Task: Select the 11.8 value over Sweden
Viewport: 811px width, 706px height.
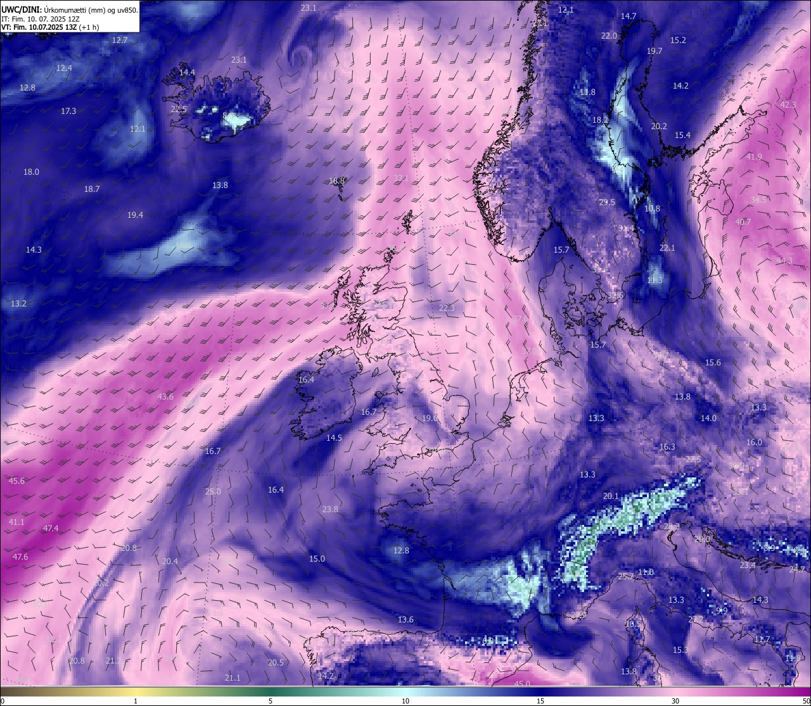Action: pyautogui.click(x=587, y=92)
